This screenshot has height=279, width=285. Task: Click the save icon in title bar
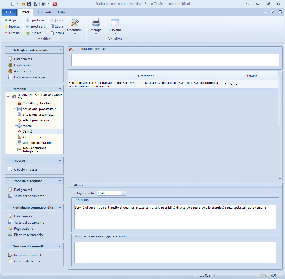pyautogui.click(x=29, y=4)
